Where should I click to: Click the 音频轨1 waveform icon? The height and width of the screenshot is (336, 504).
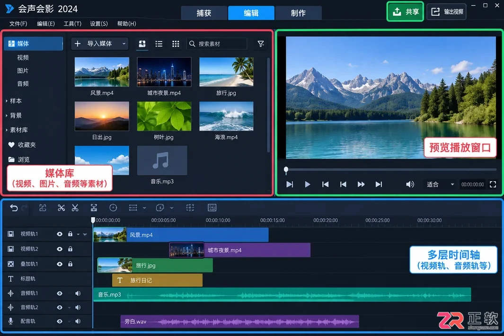click(x=10, y=293)
